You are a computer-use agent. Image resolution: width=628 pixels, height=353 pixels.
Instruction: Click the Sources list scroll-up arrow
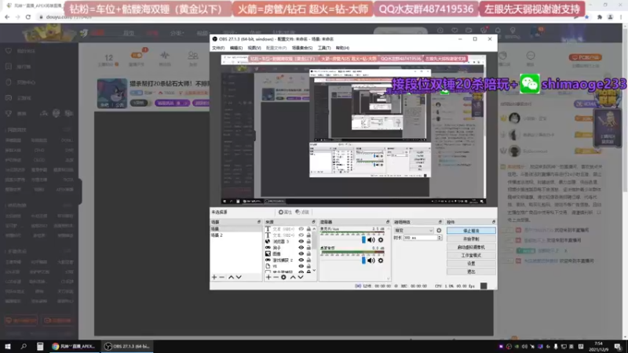[314, 229]
